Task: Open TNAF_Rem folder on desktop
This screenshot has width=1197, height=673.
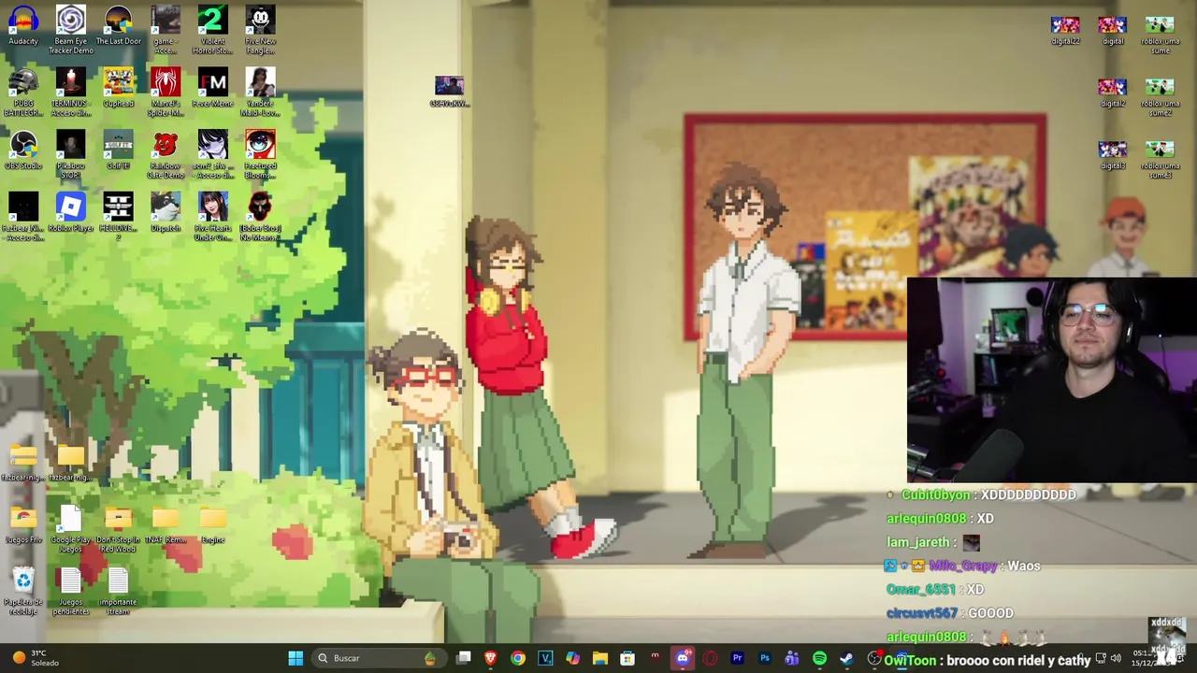Action: tap(166, 525)
